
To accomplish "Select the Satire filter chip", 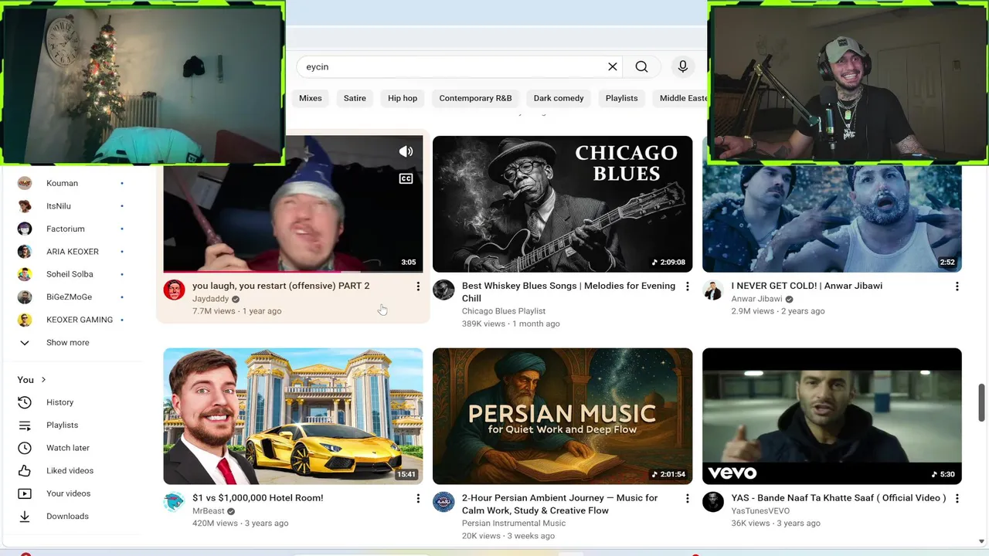I will [355, 98].
